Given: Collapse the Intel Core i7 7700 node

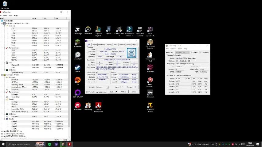Looking at the screenshot, I should (2, 75).
